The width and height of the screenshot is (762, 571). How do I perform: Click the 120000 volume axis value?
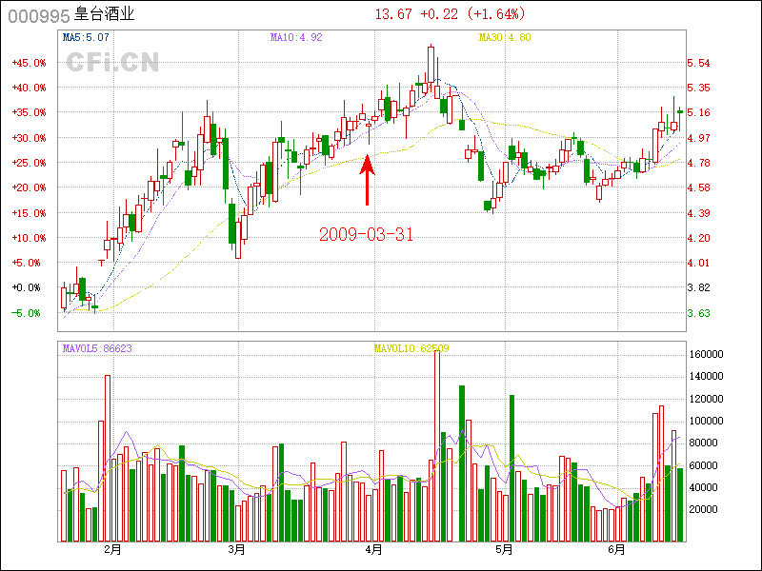point(707,399)
